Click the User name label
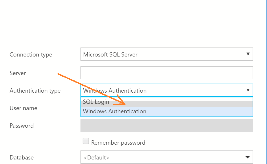 (x=23, y=108)
